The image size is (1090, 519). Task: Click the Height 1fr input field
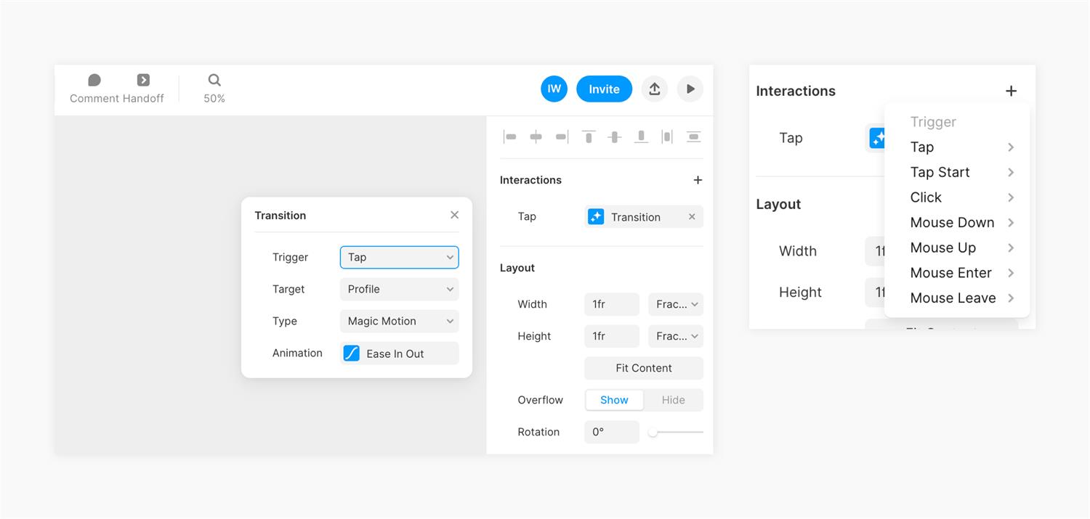612,336
